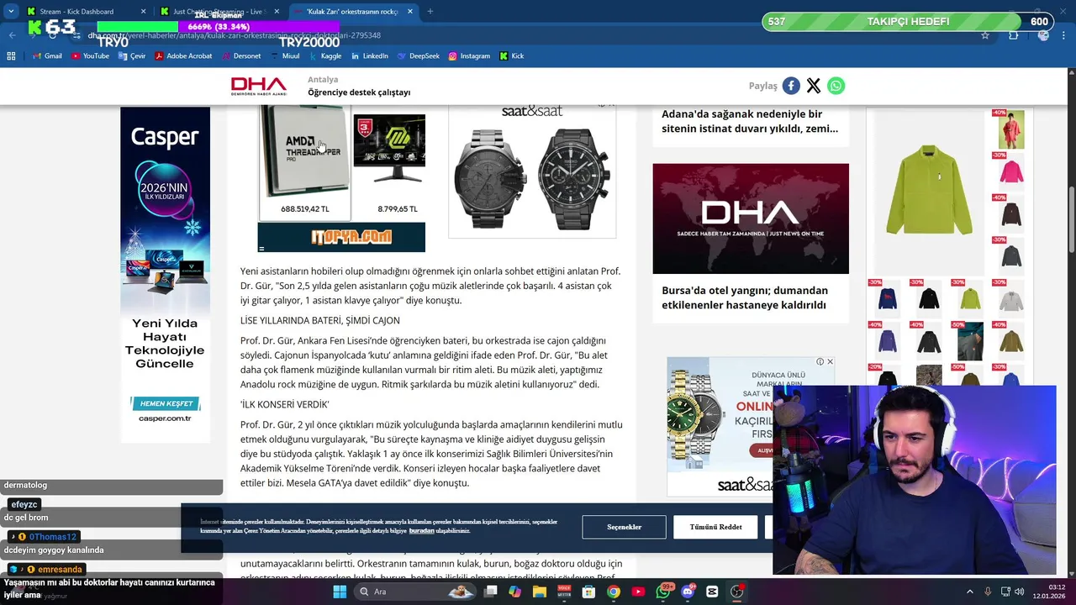Open the itopya.com ad banner
The height and width of the screenshot is (605, 1076).
[x=341, y=237]
